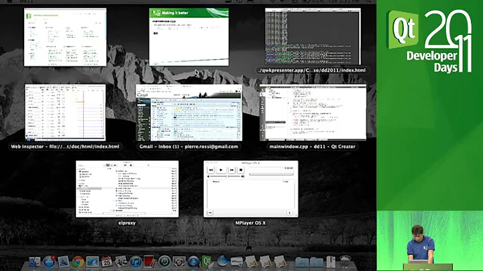This screenshot has height=271, width=483.
Task: Click the 'elproxy' window label
Action: point(127,223)
